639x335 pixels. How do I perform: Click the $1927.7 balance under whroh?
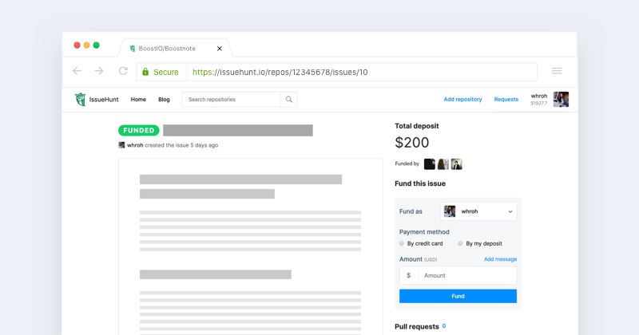(538, 104)
